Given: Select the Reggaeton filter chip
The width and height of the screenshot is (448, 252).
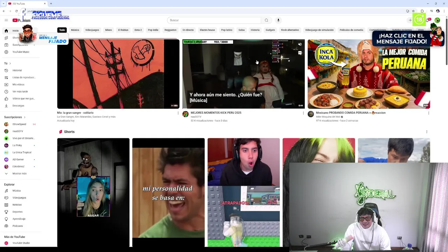Looking at the screenshot, I should point(170,30).
